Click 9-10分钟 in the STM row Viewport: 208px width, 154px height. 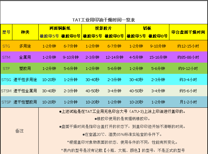tap(71, 57)
